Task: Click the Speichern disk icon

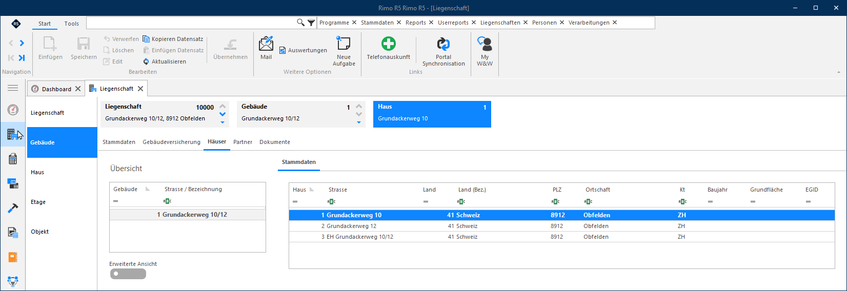Action: [x=84, y=44]
